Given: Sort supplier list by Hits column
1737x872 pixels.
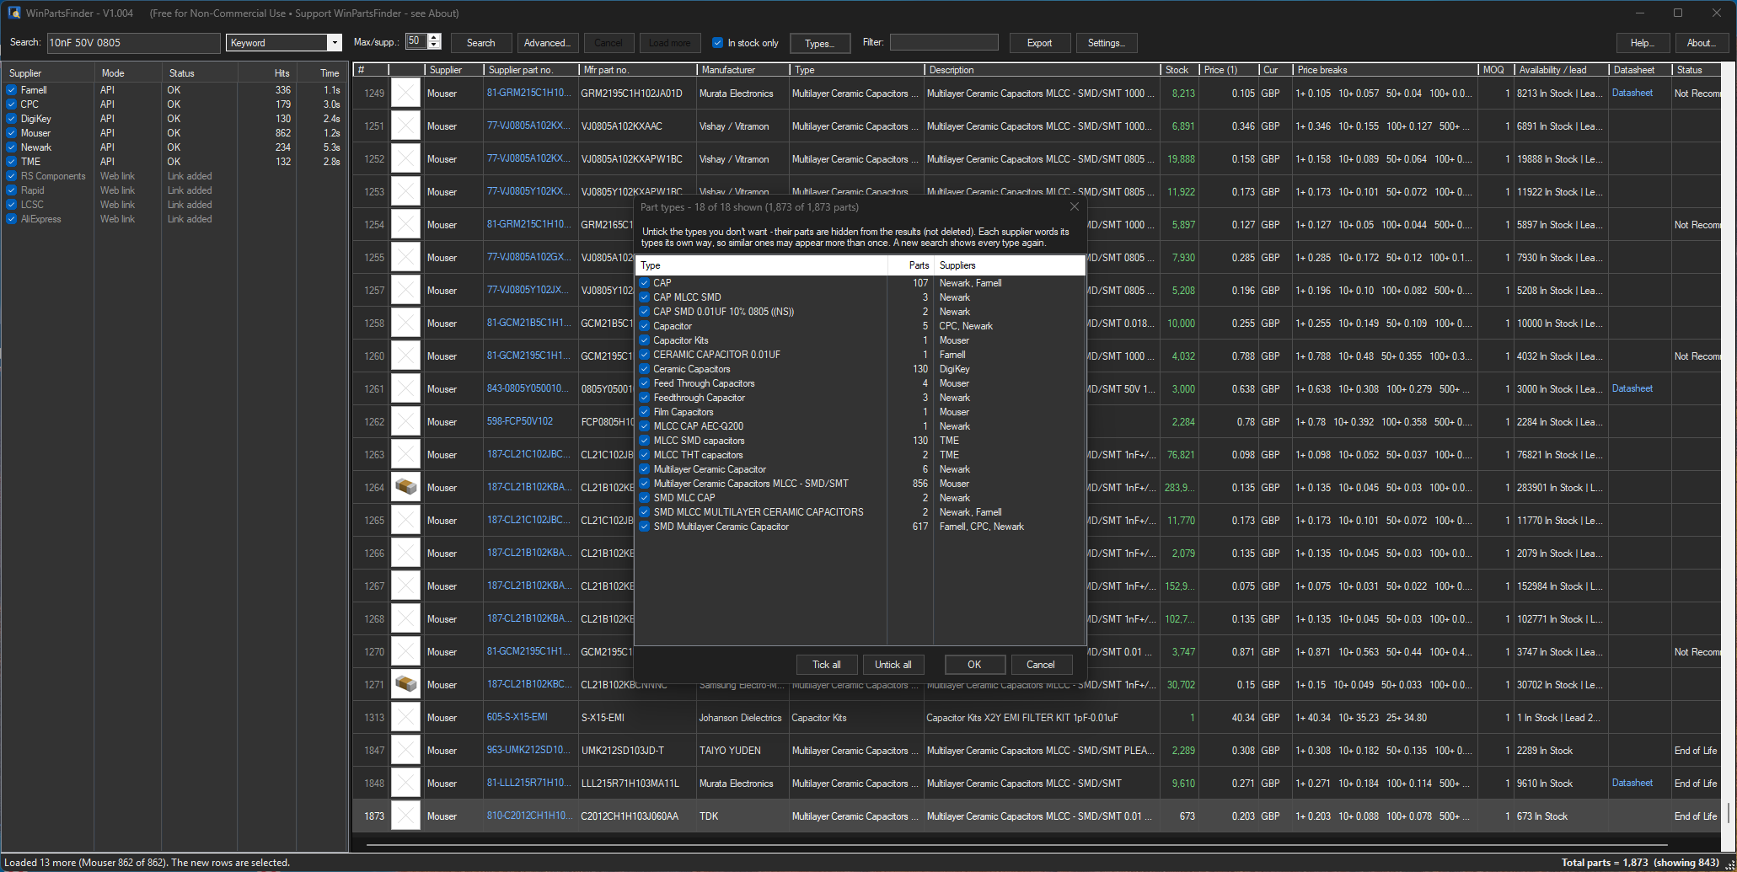Looking at the screenshot, I should 267,73.
